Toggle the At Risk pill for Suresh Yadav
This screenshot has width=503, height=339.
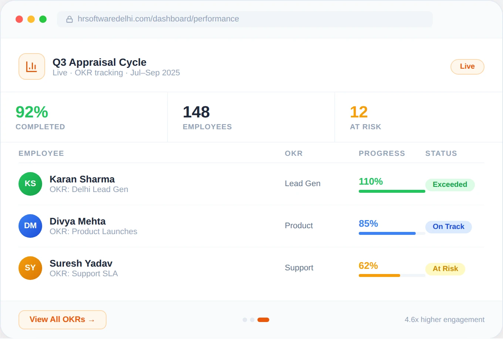pyautogui.click(x=445, y=269)
